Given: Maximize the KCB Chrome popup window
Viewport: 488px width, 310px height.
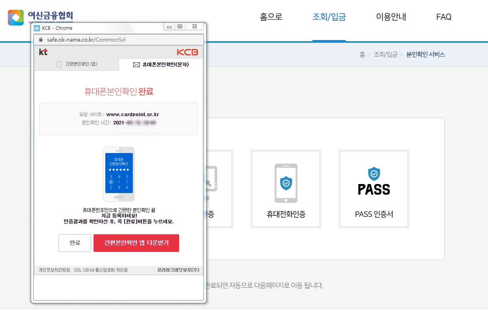Looking at the screenshot, I should [x=180, y=27].
